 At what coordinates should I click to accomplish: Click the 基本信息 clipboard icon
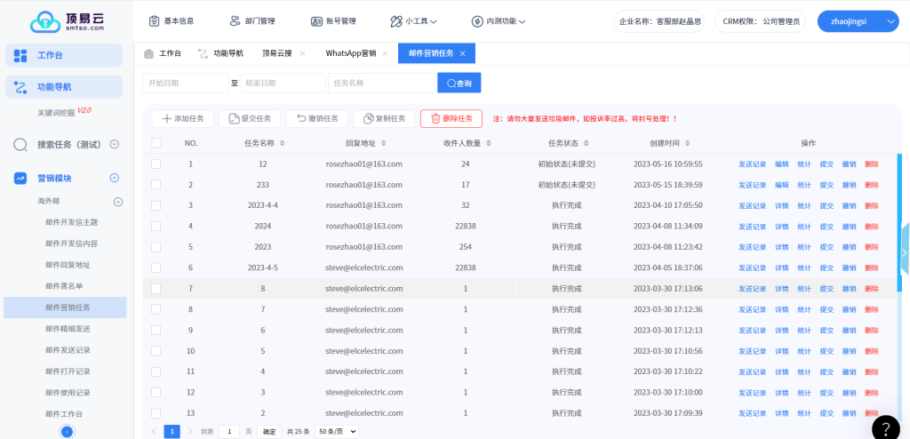pos(154,21)
